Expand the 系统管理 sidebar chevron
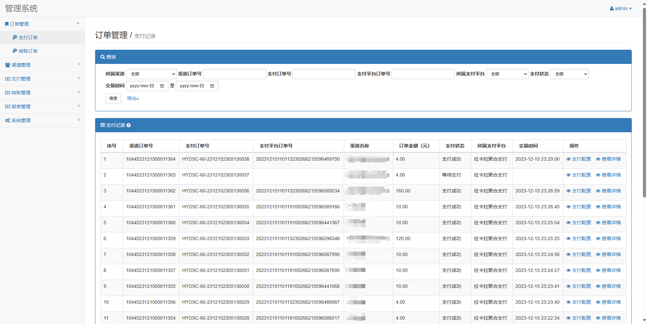 click(79, 120)
